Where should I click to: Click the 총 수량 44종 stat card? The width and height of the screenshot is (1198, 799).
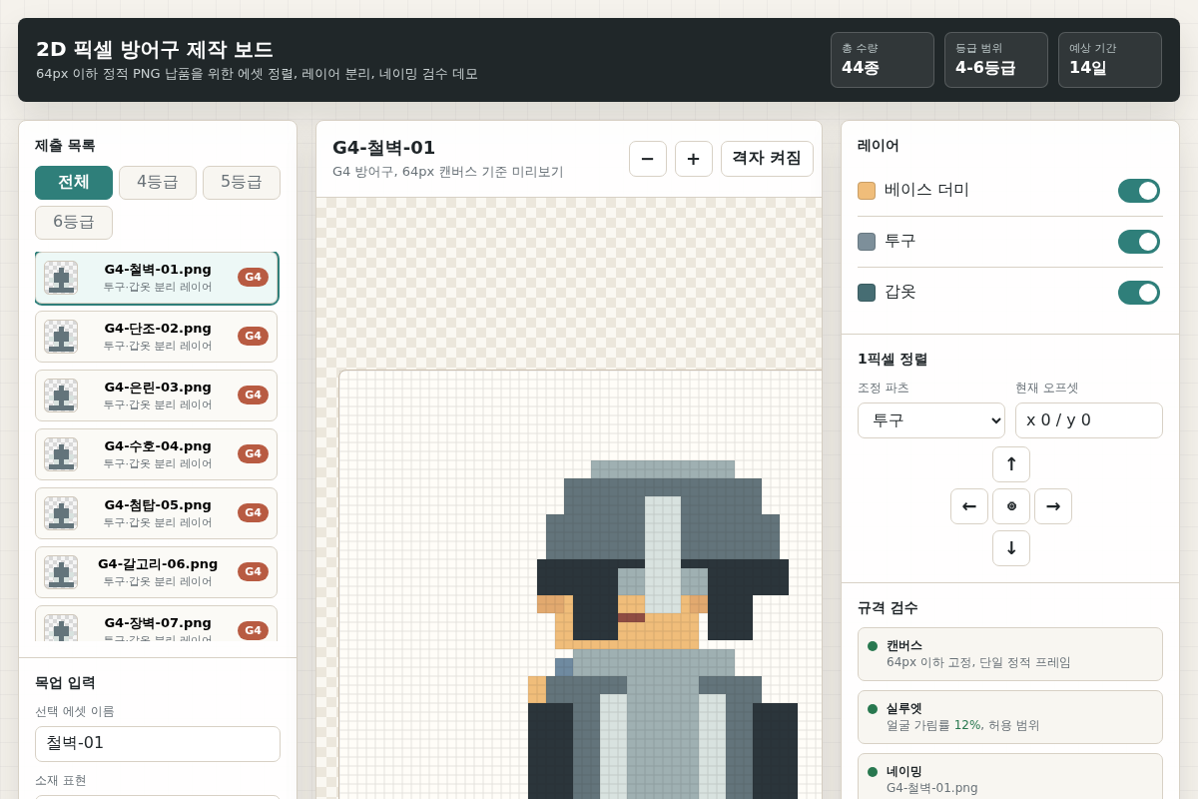tap(883, 60)
